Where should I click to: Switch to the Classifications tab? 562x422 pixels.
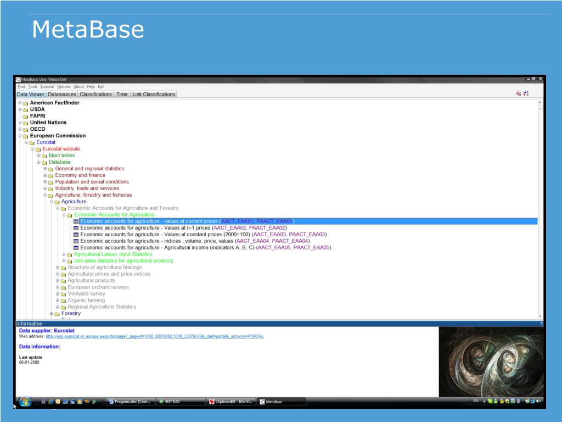point(95,95)
